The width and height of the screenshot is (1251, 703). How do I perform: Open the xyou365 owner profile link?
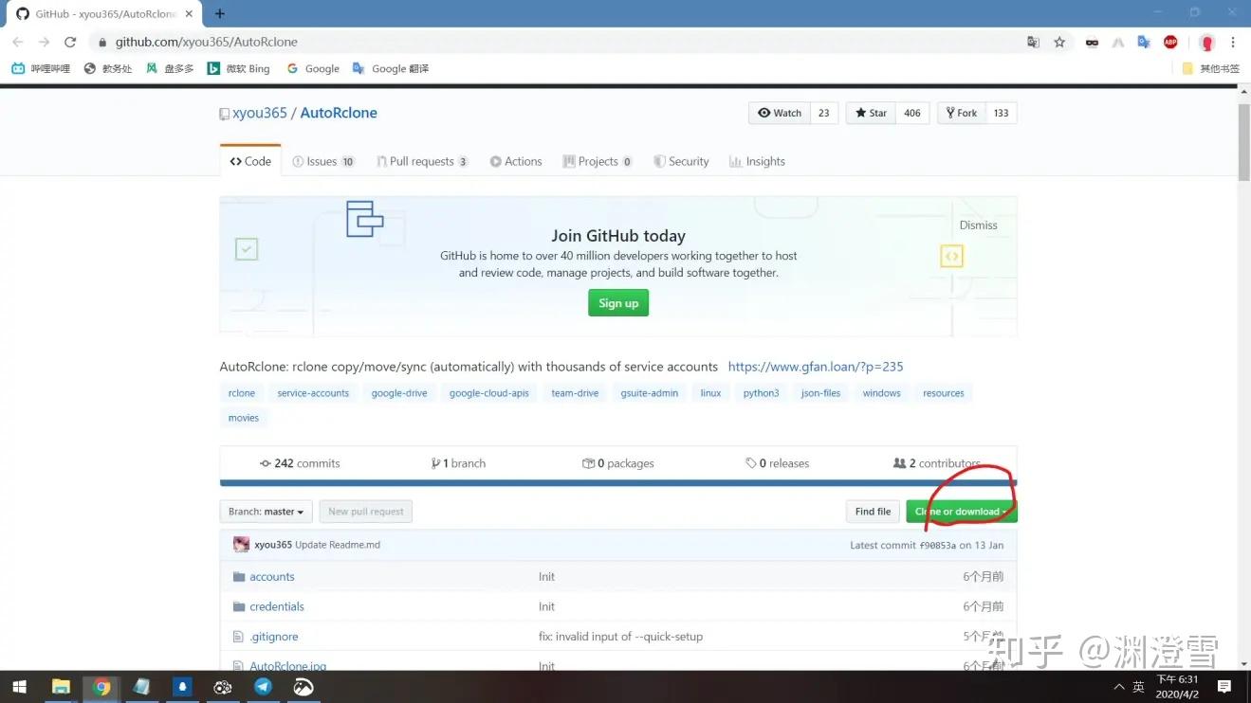[259, 113]
